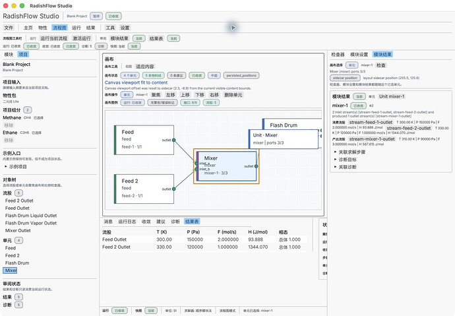455x316 pixels.
Task: Select the 项目 tab in the left panel
Action: coord(23,54)
